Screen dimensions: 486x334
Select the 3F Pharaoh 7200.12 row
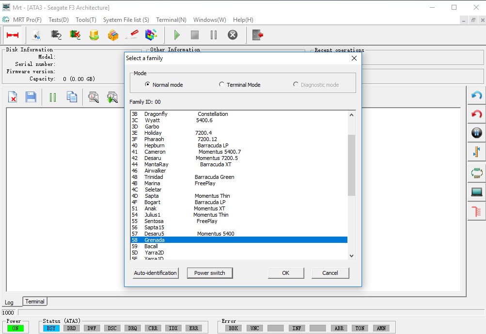(239, 139)
